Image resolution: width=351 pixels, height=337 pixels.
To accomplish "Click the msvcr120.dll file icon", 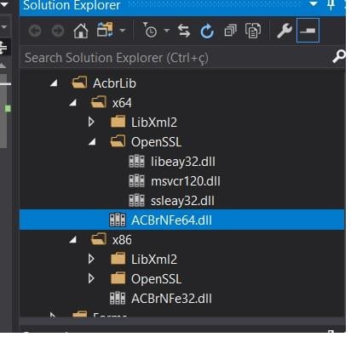I will [136, 180].
